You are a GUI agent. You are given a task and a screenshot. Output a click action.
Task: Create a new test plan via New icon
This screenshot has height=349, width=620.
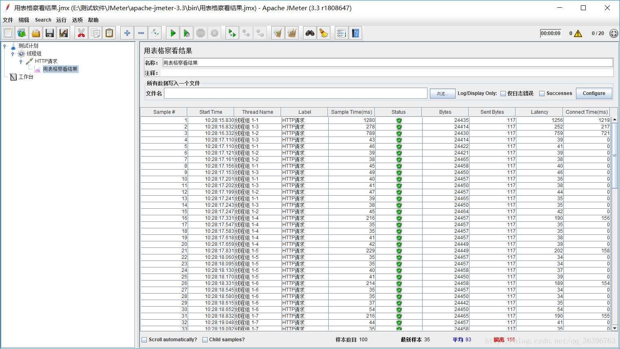(x=8, y=33)
